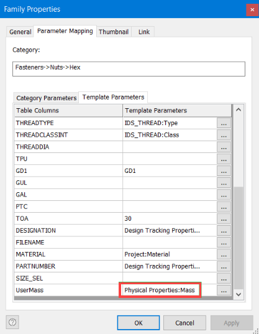
Task: Switch to the General tab
Action: pos(20,32)
